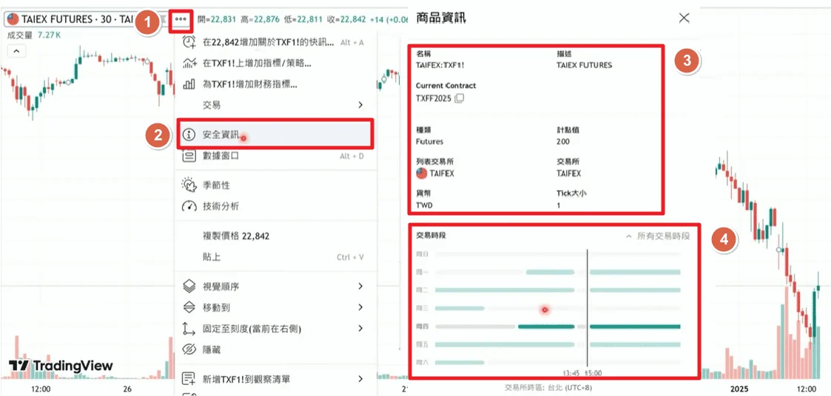The height and width of the screenshot is (396, 831).
Task: Click the seasonality icon
Action: 189,185
